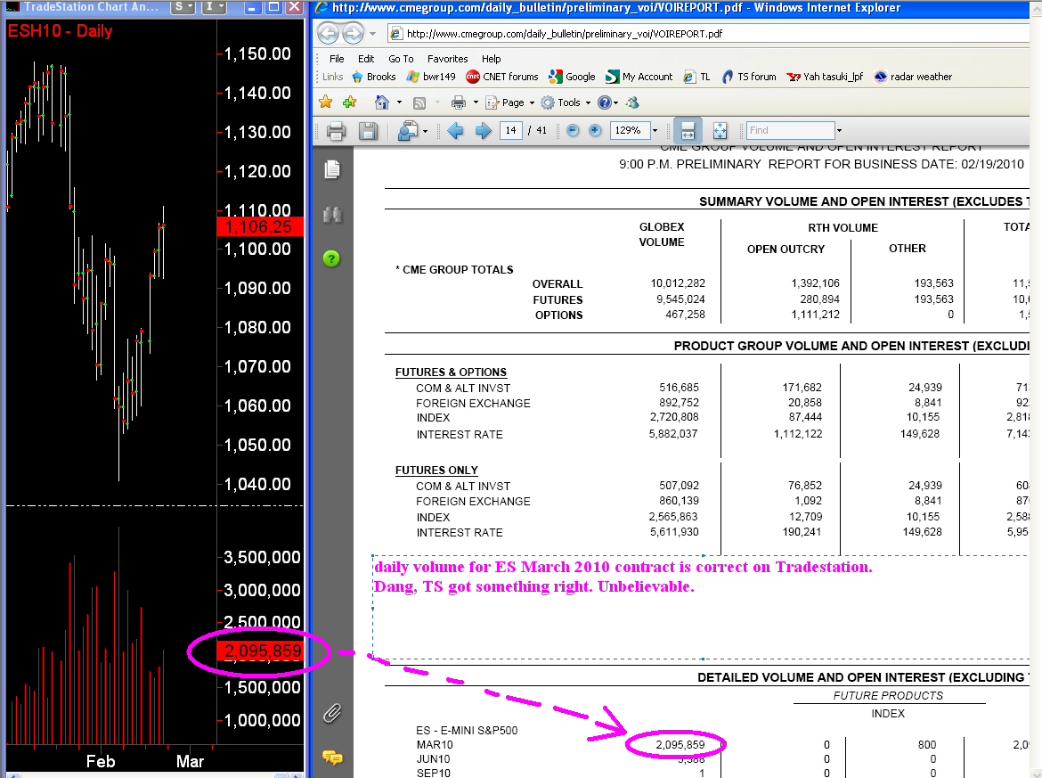Open the recent pages dropdown beside navigation arrows

(x=373, y=33)
